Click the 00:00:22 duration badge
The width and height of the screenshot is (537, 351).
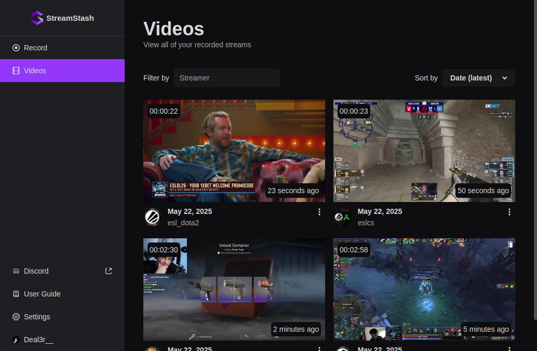(x=164, y=111)
